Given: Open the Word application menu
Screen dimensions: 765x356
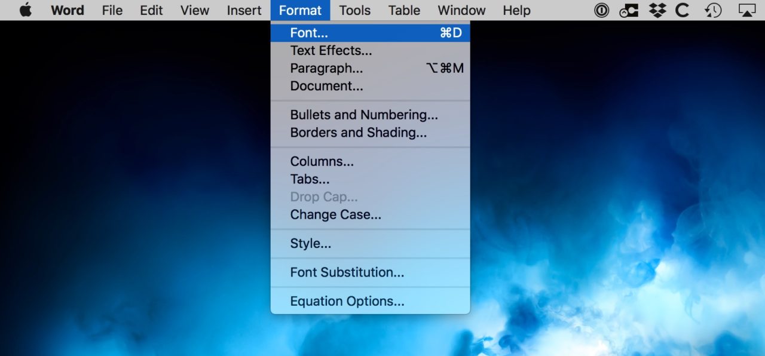Looking at the screenshot, I should click(68, 10).
